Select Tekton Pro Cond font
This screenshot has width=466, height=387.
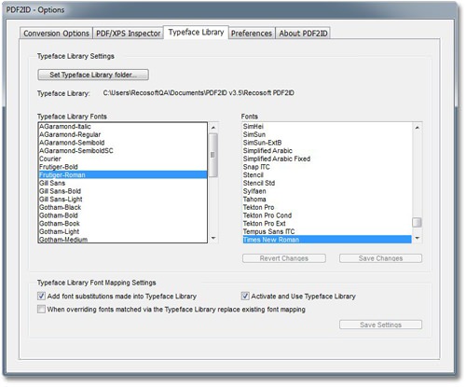point(327,215)
